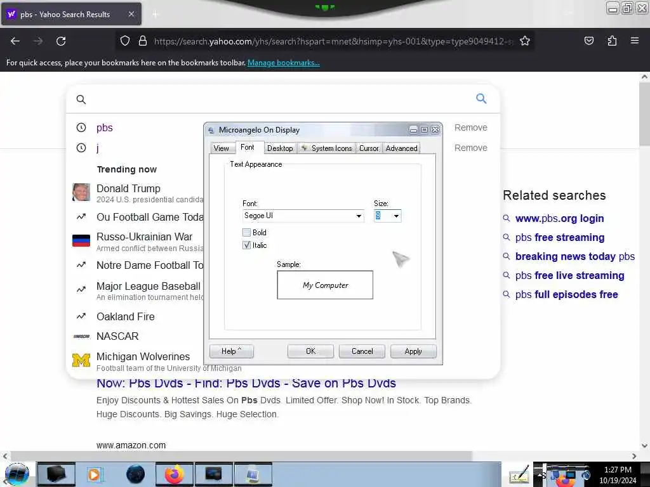The height and width of the screenshot is (487, 650).
Task: Open the Firefox hamburger menu
Action: (634, 41)
